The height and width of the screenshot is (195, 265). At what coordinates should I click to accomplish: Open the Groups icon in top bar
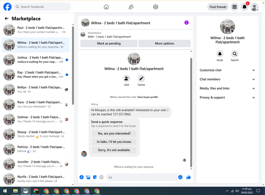pos(156,7)
